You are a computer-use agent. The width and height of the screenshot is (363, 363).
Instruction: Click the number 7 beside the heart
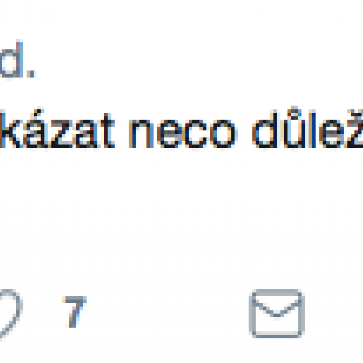pyautogui.click(x=74, y=312)
